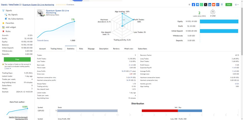
Task: Add signal to favorites with gray star
Action: click(x=189, y=5)
